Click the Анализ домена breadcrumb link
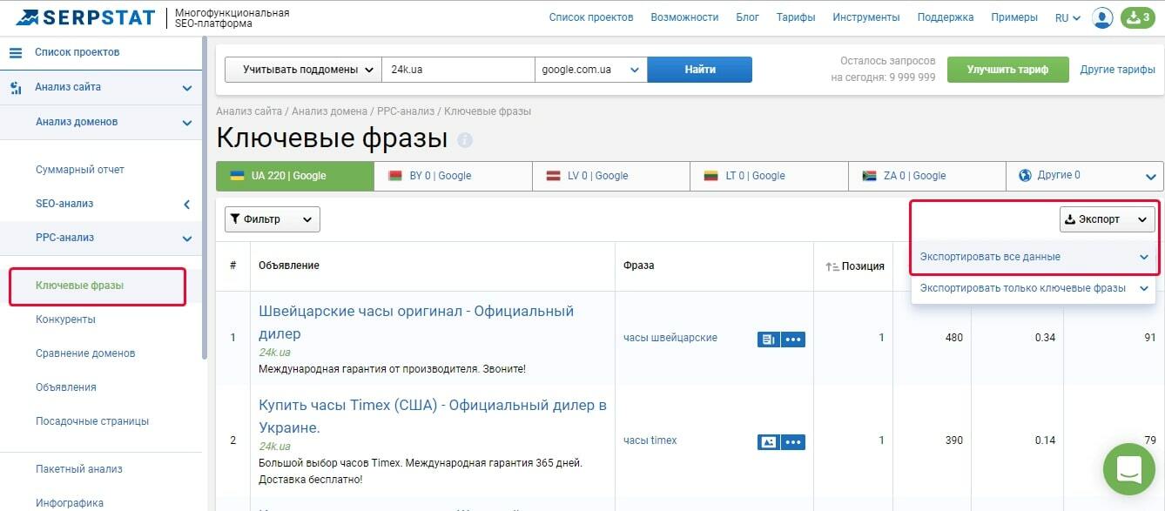 point(331,111)
